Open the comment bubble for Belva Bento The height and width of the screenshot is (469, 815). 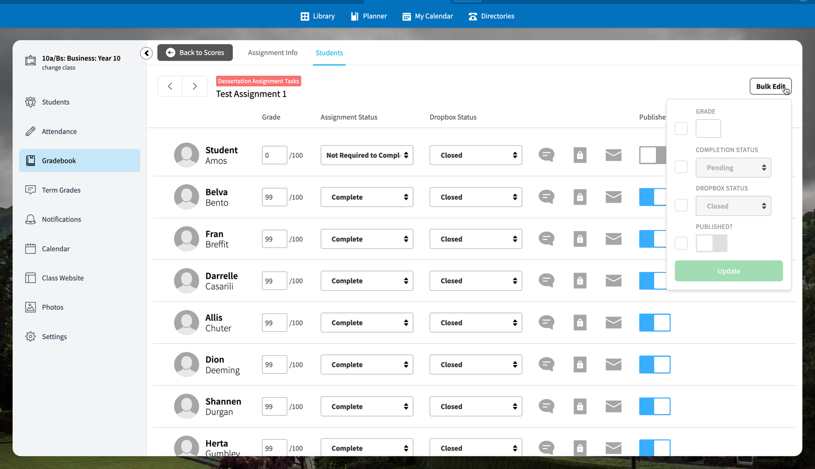546,197
